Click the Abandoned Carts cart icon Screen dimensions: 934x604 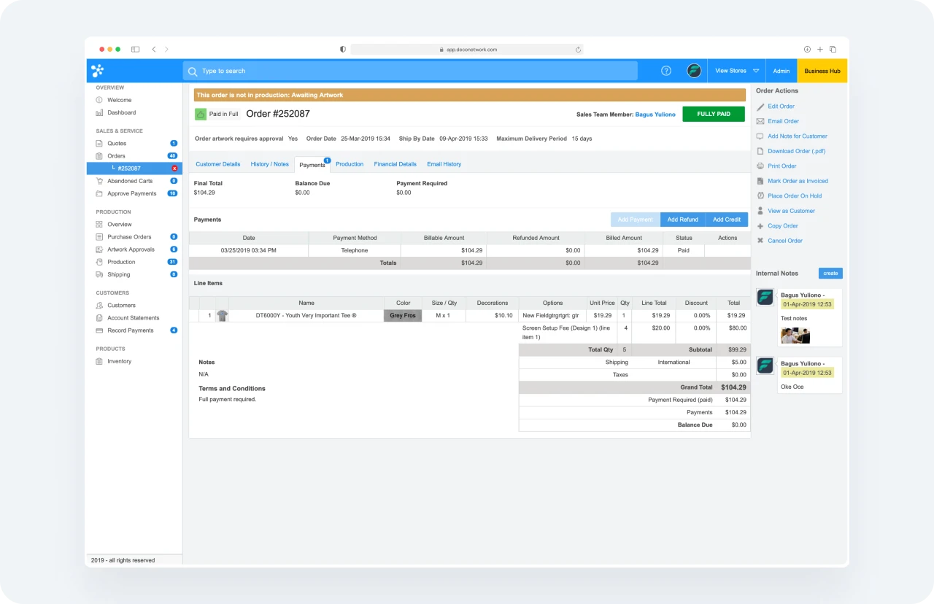[99, 181]
